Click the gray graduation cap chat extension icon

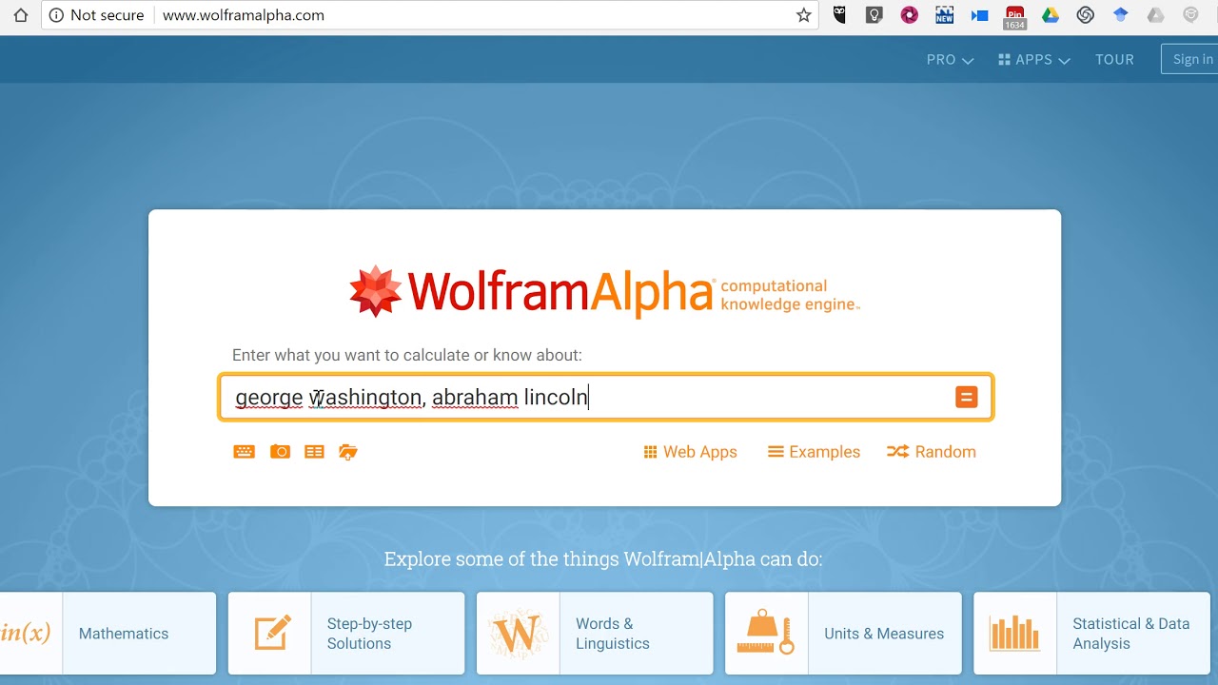pyautogui.click(x=1190, y=15)
